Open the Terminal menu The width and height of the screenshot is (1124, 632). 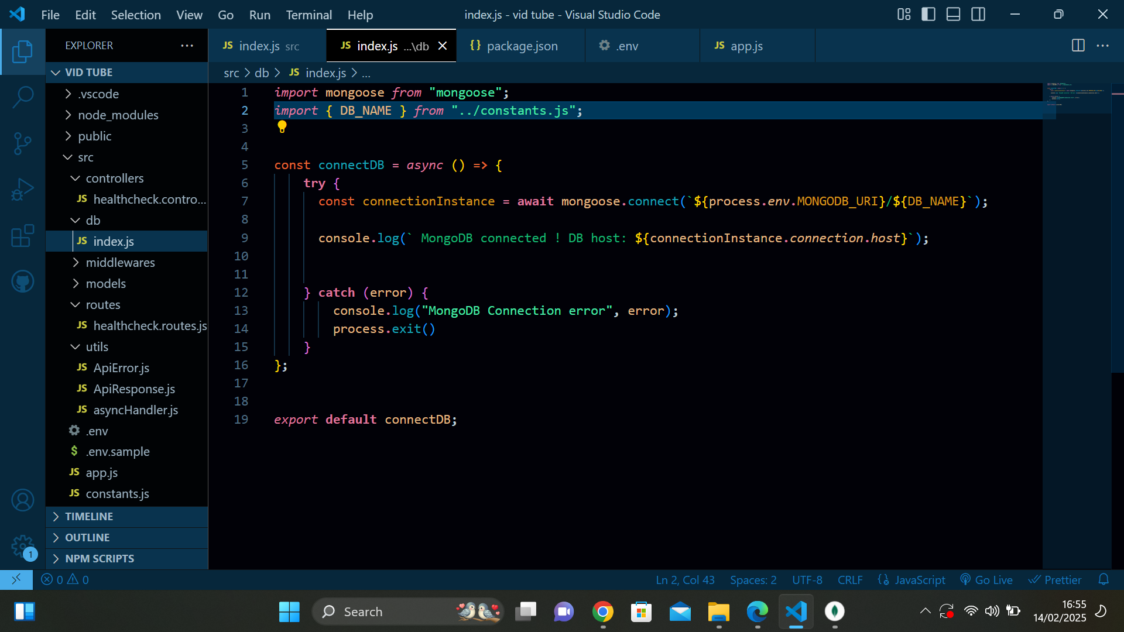coord(309,15)
